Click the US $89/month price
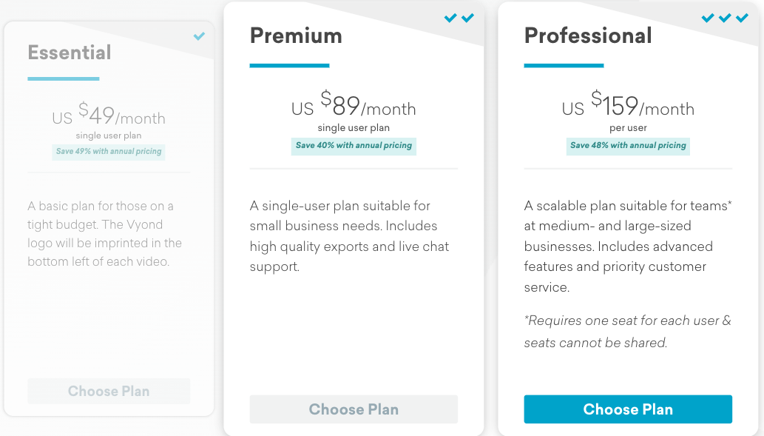Viewport: 764px width, 436px height. coord(354,104)
